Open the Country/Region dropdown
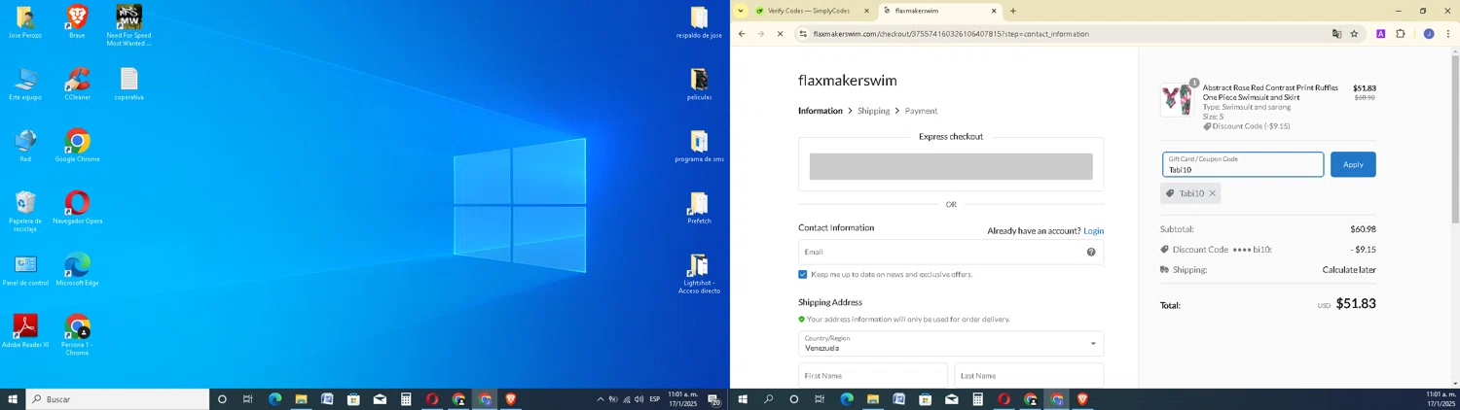 coord(951,343)
